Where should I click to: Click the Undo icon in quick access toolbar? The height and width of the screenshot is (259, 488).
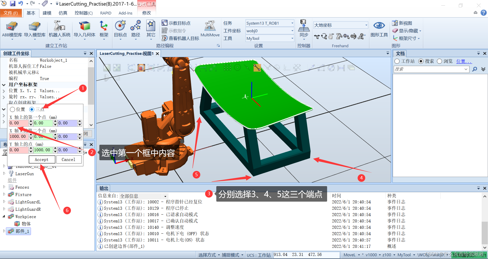(21, 4)
